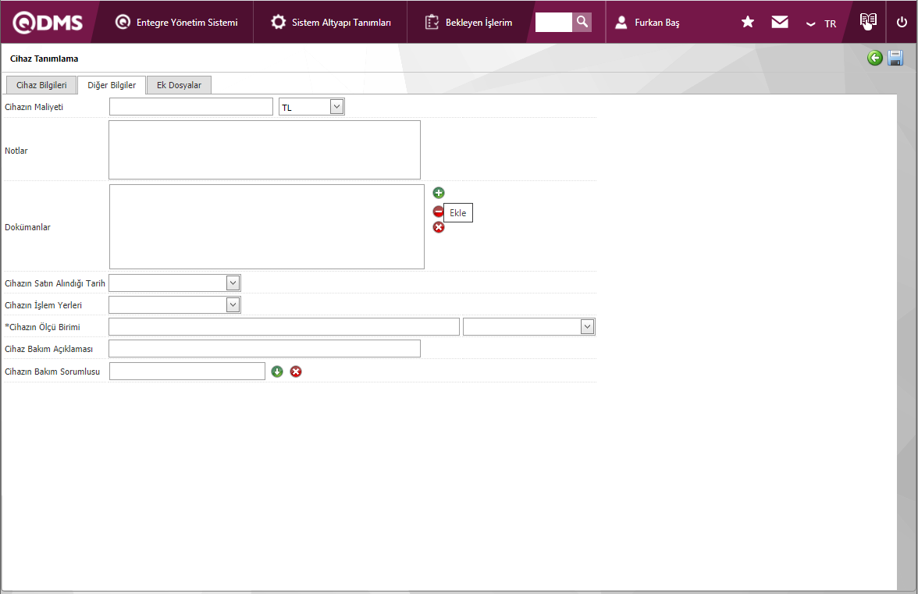Open Furkan Baş user menu
Screen dimensions: 918x594
[x=647, y=22]
